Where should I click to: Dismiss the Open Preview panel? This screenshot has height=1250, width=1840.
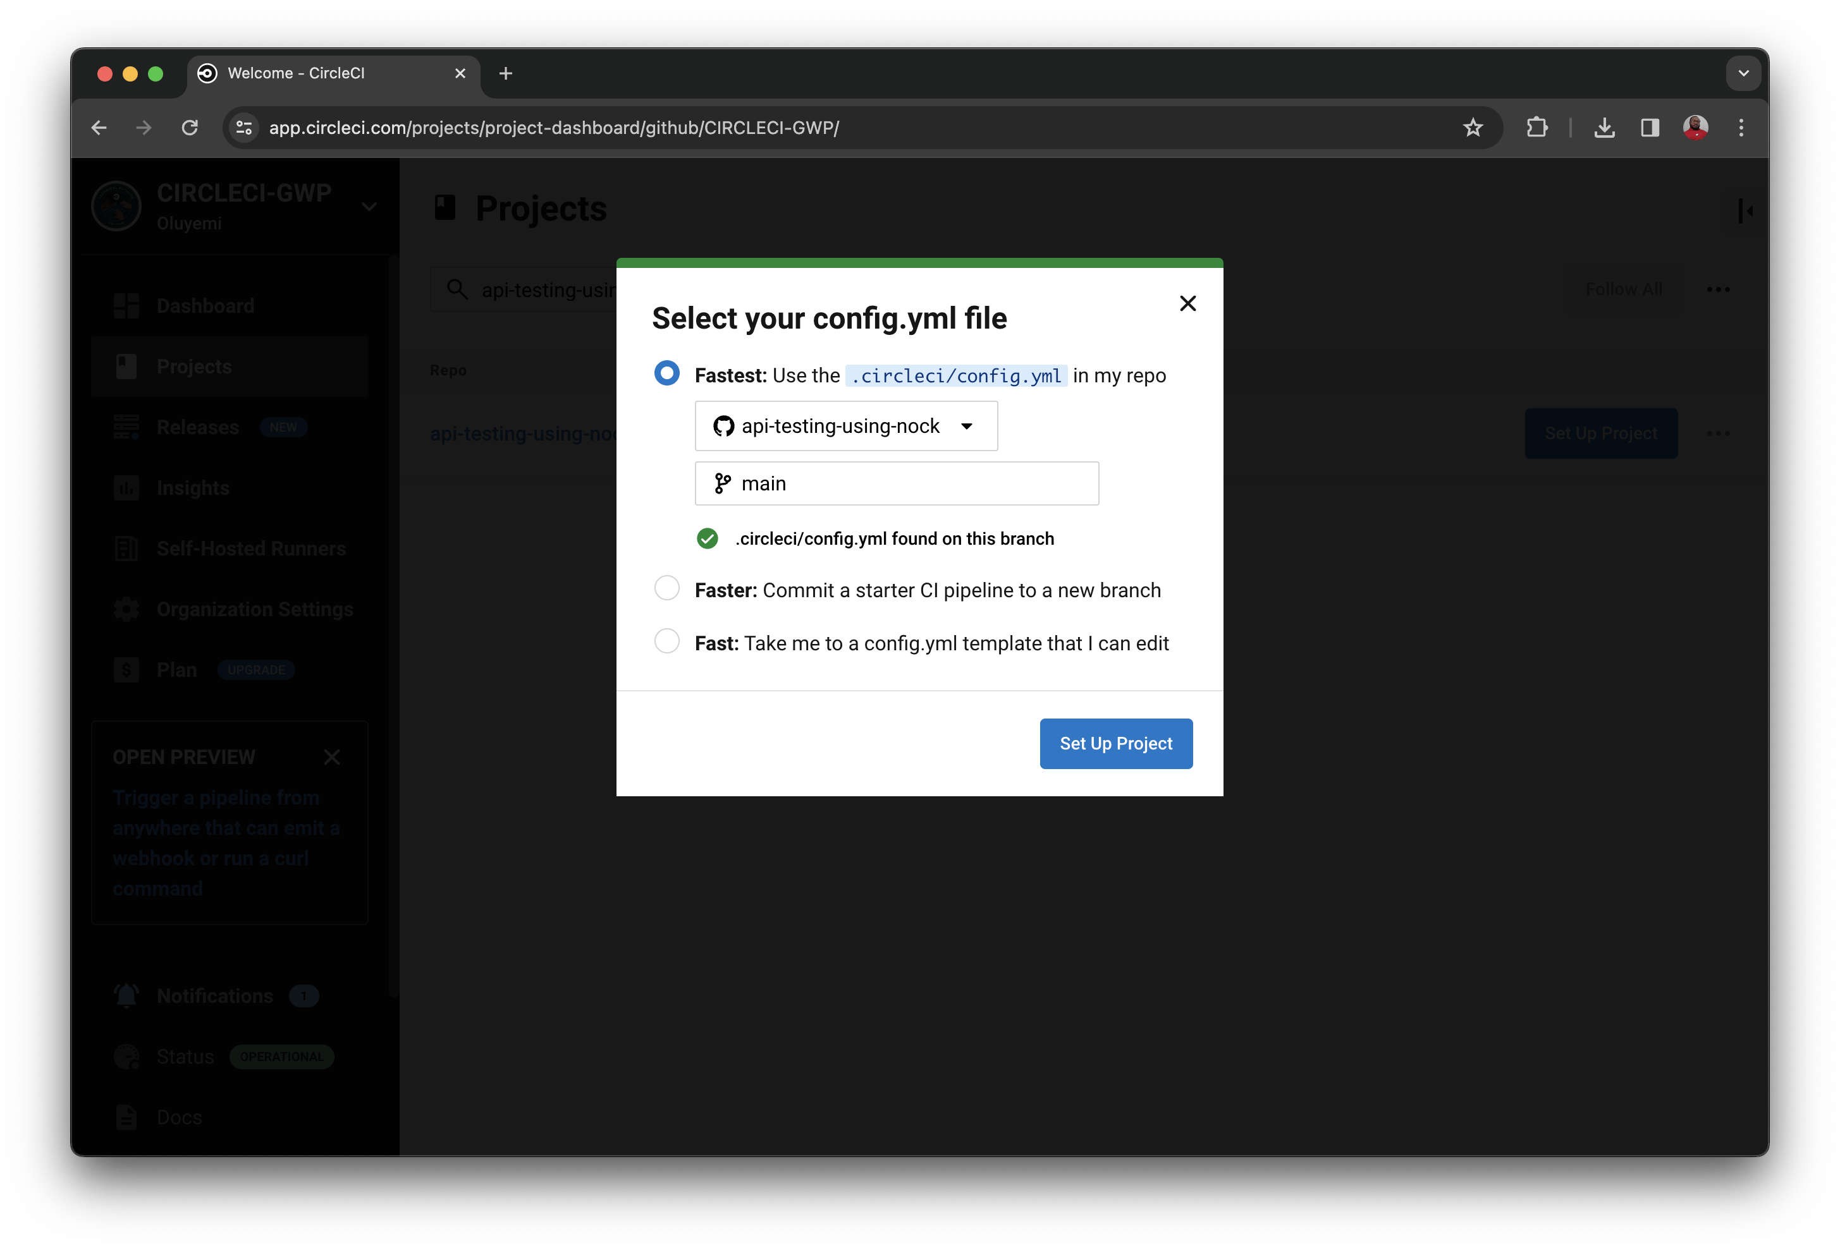[x=332, y=756]
